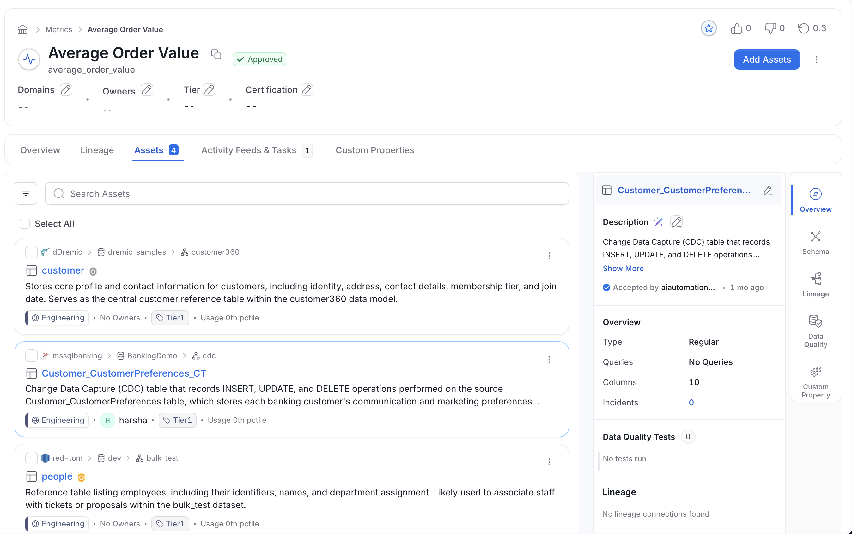The image size is (852, 534).
Task: Edit Tier with the pencil icon
Action: click(209, 90)
